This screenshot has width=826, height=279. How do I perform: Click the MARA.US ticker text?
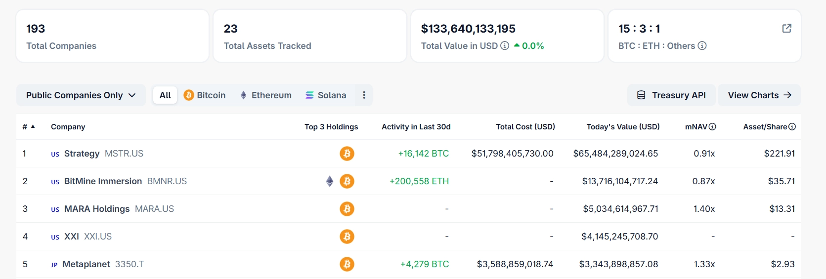coord(154,209)
